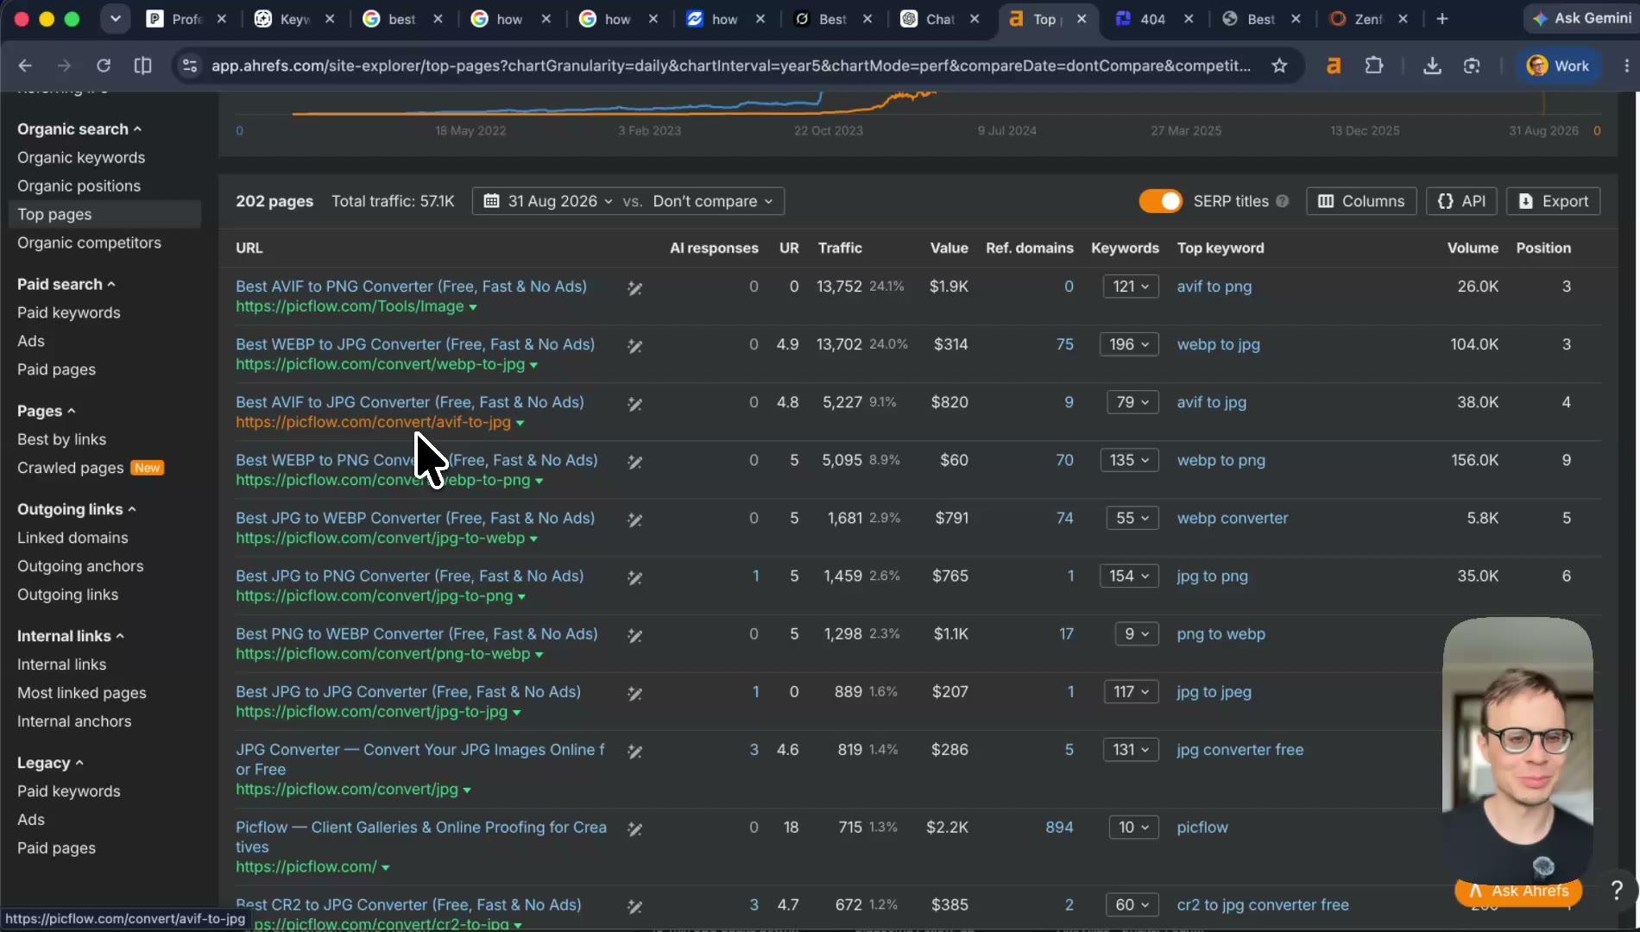Viewport: 1640px width, 932px height.
Task: Open the Columns settings button
Action: 1361,201
